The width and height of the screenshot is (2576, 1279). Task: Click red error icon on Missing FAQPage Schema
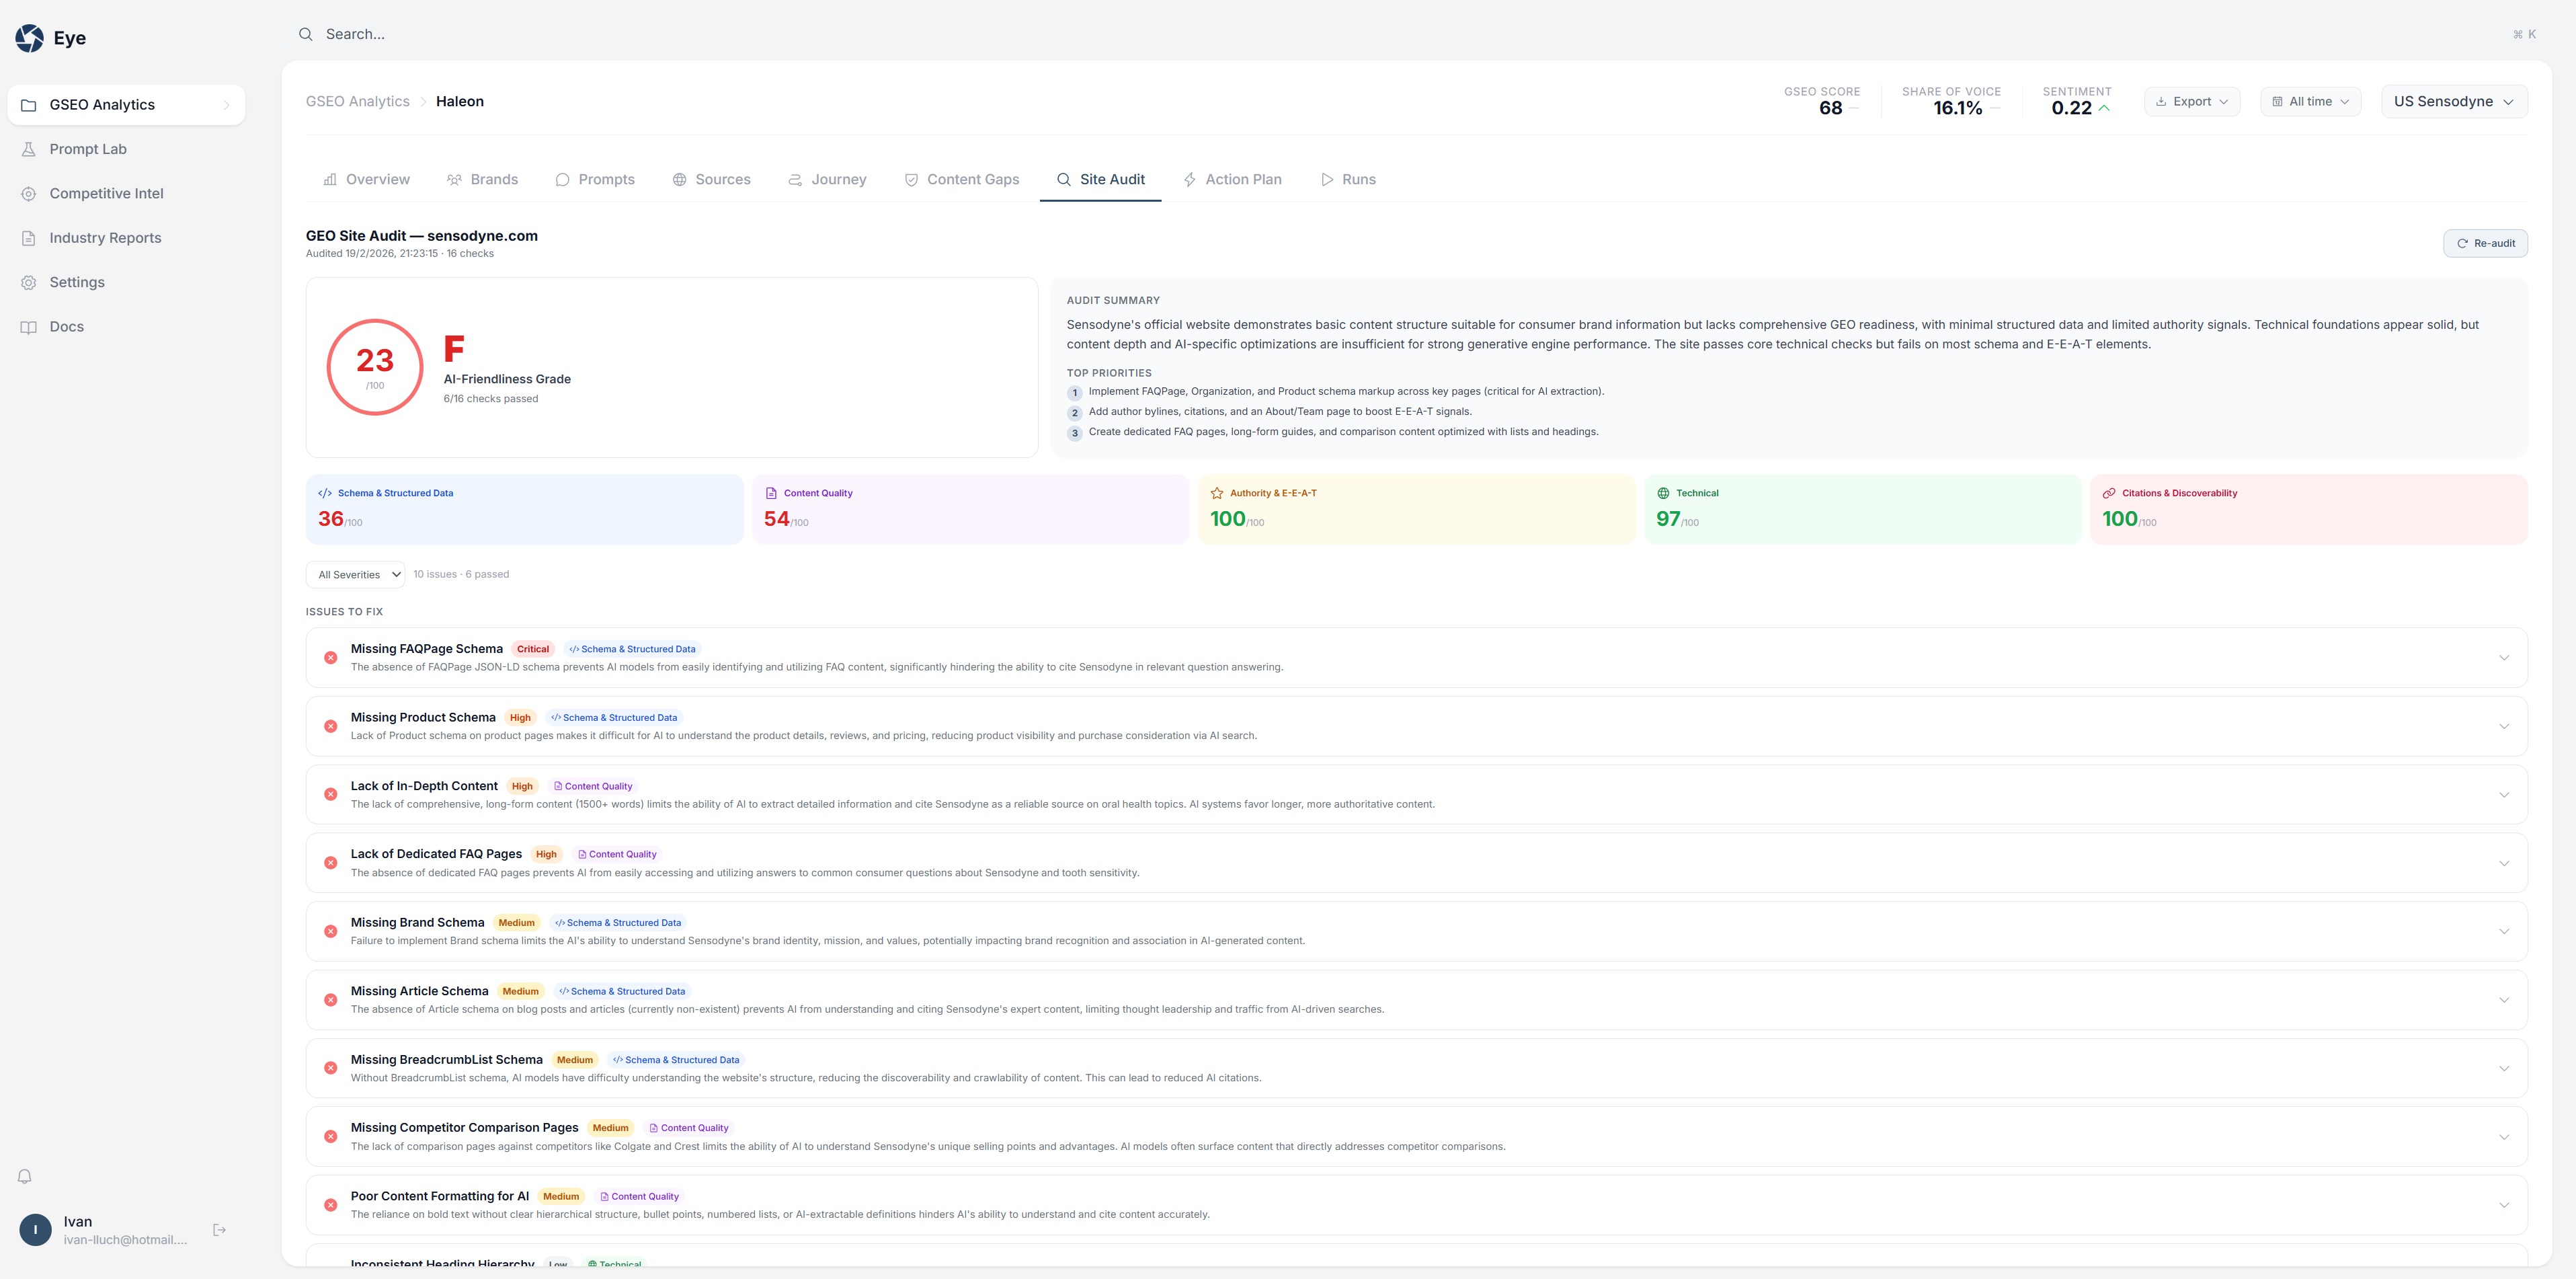330,657
